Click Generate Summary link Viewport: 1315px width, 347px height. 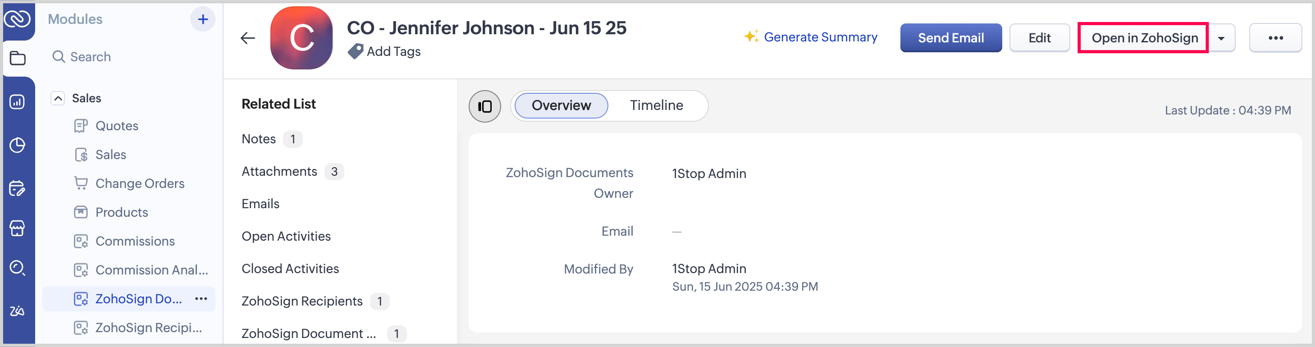[820, 37]
